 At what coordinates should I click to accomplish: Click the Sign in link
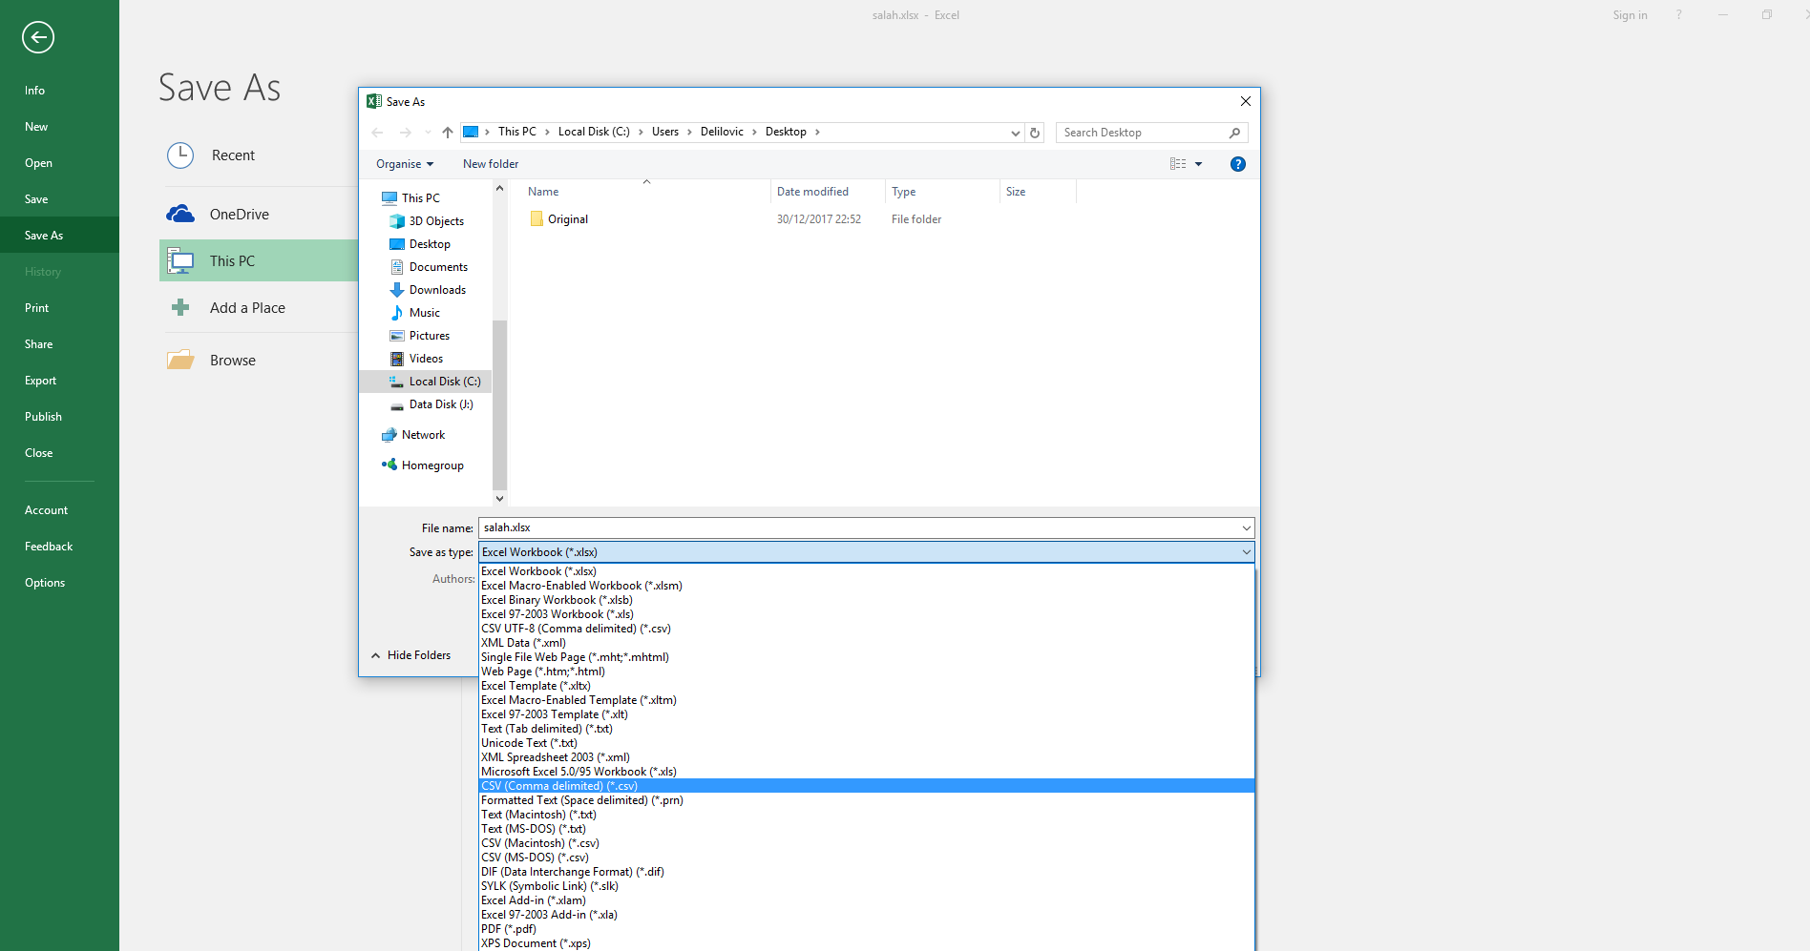1630,15
